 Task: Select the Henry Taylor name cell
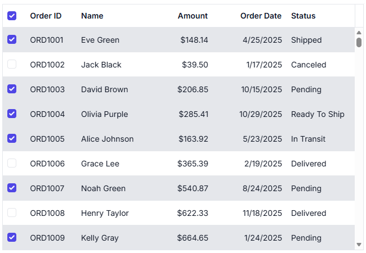click(x=105, y=213)
